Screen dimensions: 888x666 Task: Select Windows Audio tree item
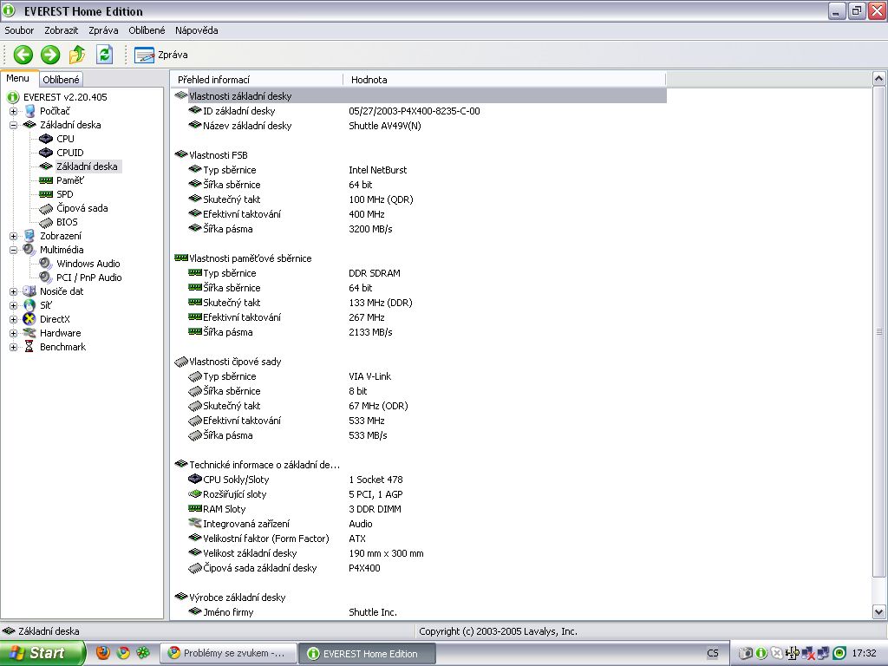pyautogui.click(x=88, y=264)
